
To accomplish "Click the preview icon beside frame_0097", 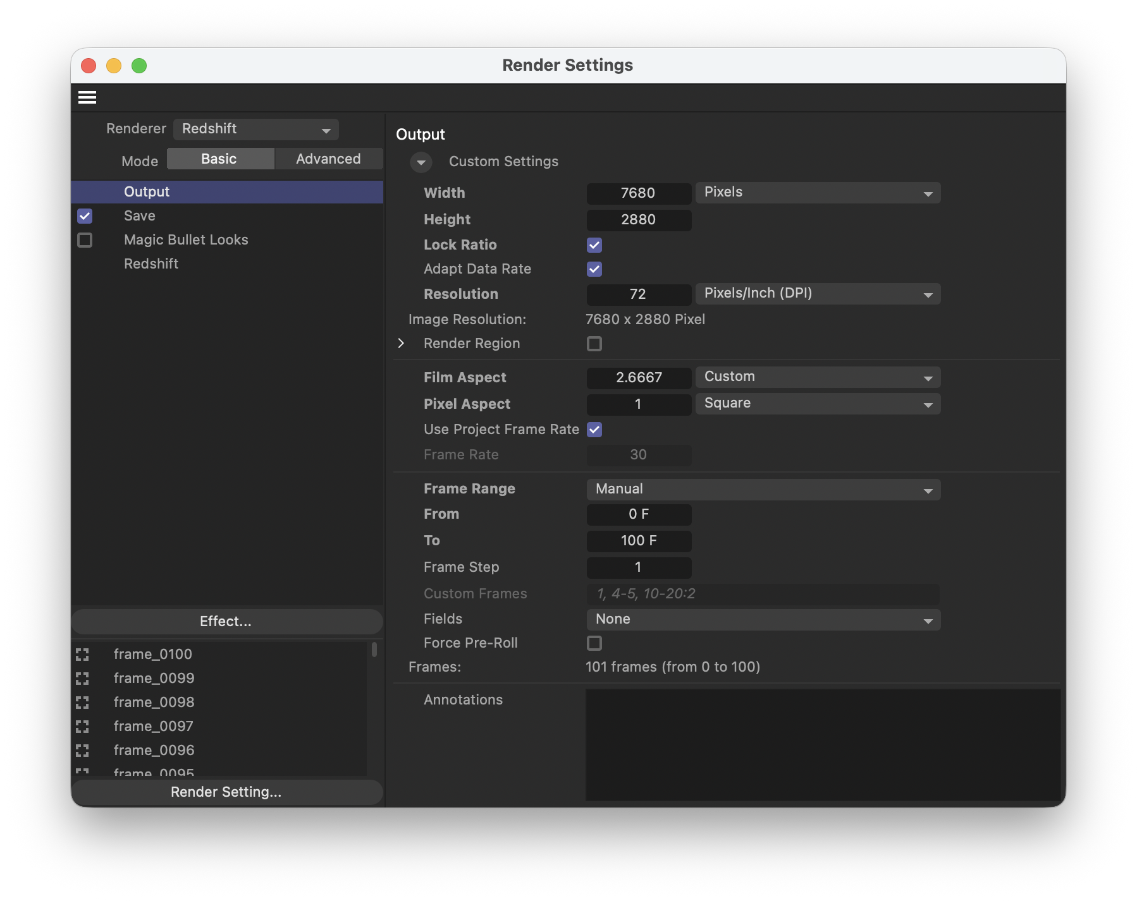I will (83, 727).
